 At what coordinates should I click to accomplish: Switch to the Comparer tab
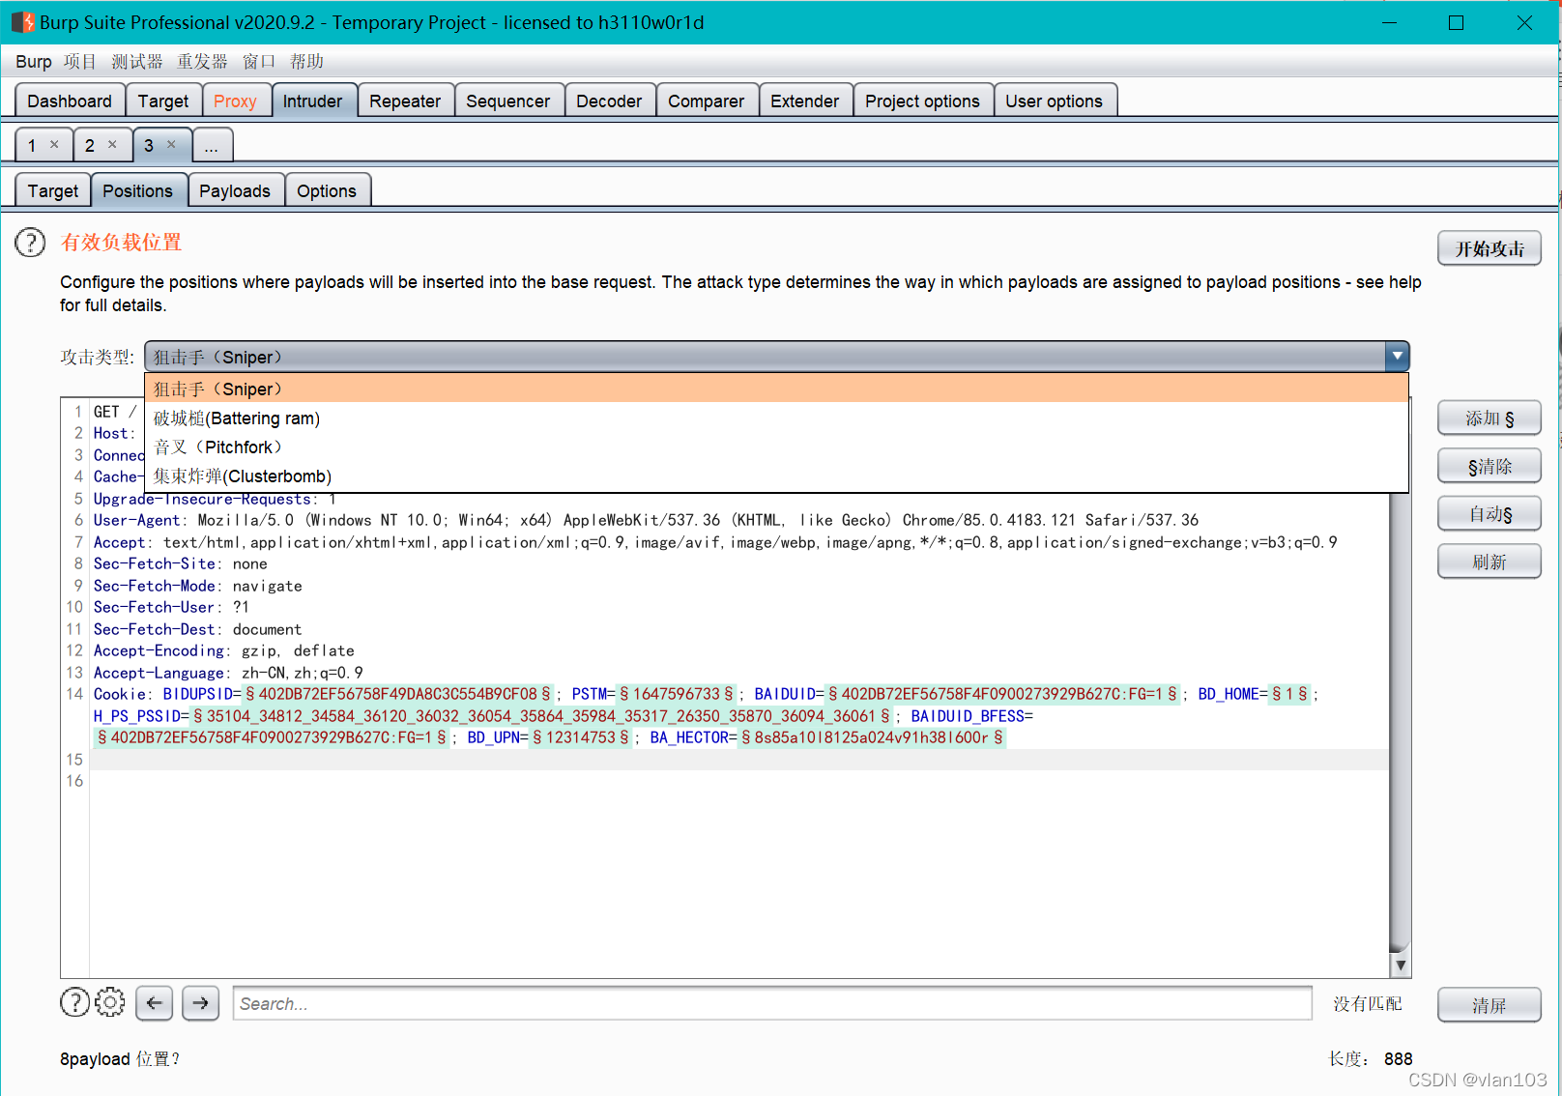coord(707,101)
